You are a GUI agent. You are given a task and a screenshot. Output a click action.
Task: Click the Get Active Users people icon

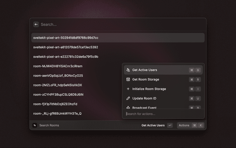coord(128,70)
